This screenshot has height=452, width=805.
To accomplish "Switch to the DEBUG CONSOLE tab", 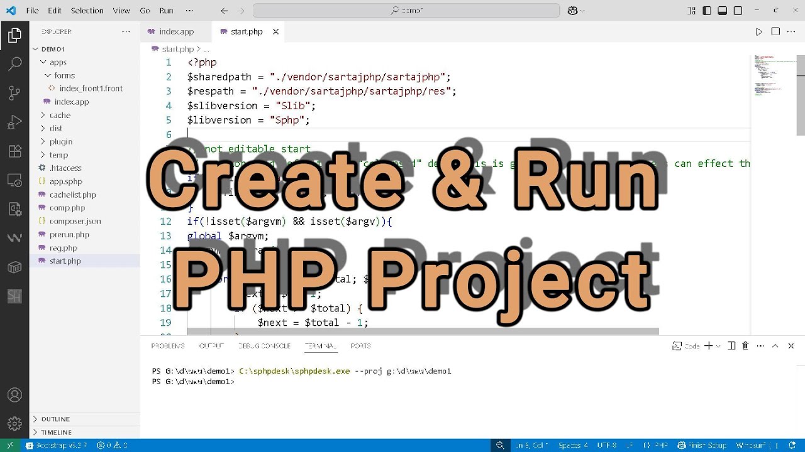I will click(264, 346).
